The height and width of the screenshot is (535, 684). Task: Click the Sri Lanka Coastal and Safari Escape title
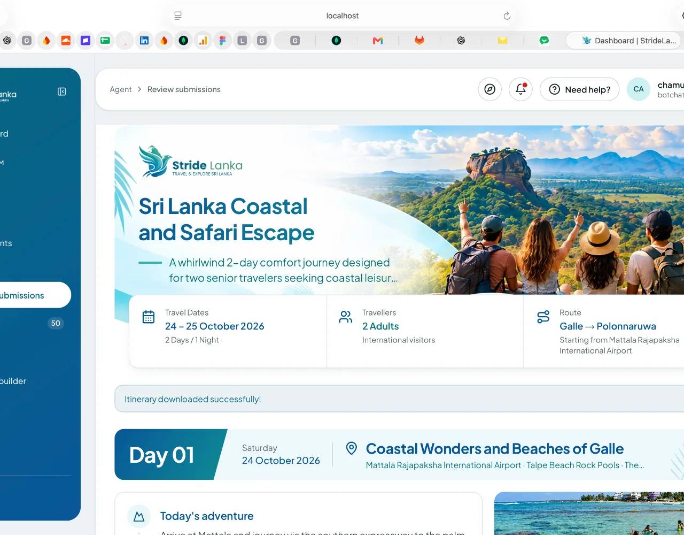point(227,219)
